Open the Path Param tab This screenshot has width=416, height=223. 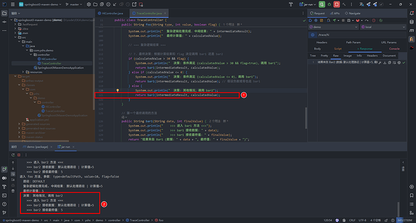click(x=353, y=42)
